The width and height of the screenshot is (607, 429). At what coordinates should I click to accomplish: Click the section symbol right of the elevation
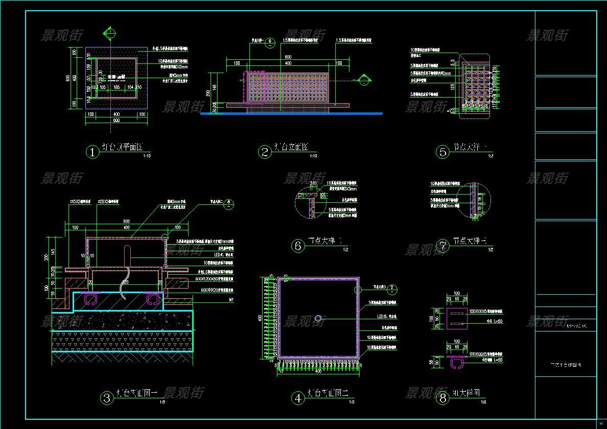click(x=363, y=80)
